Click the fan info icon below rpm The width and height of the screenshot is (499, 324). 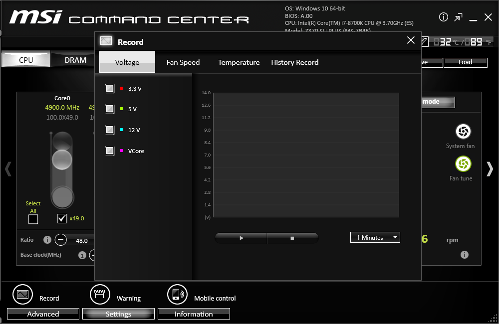464,255
